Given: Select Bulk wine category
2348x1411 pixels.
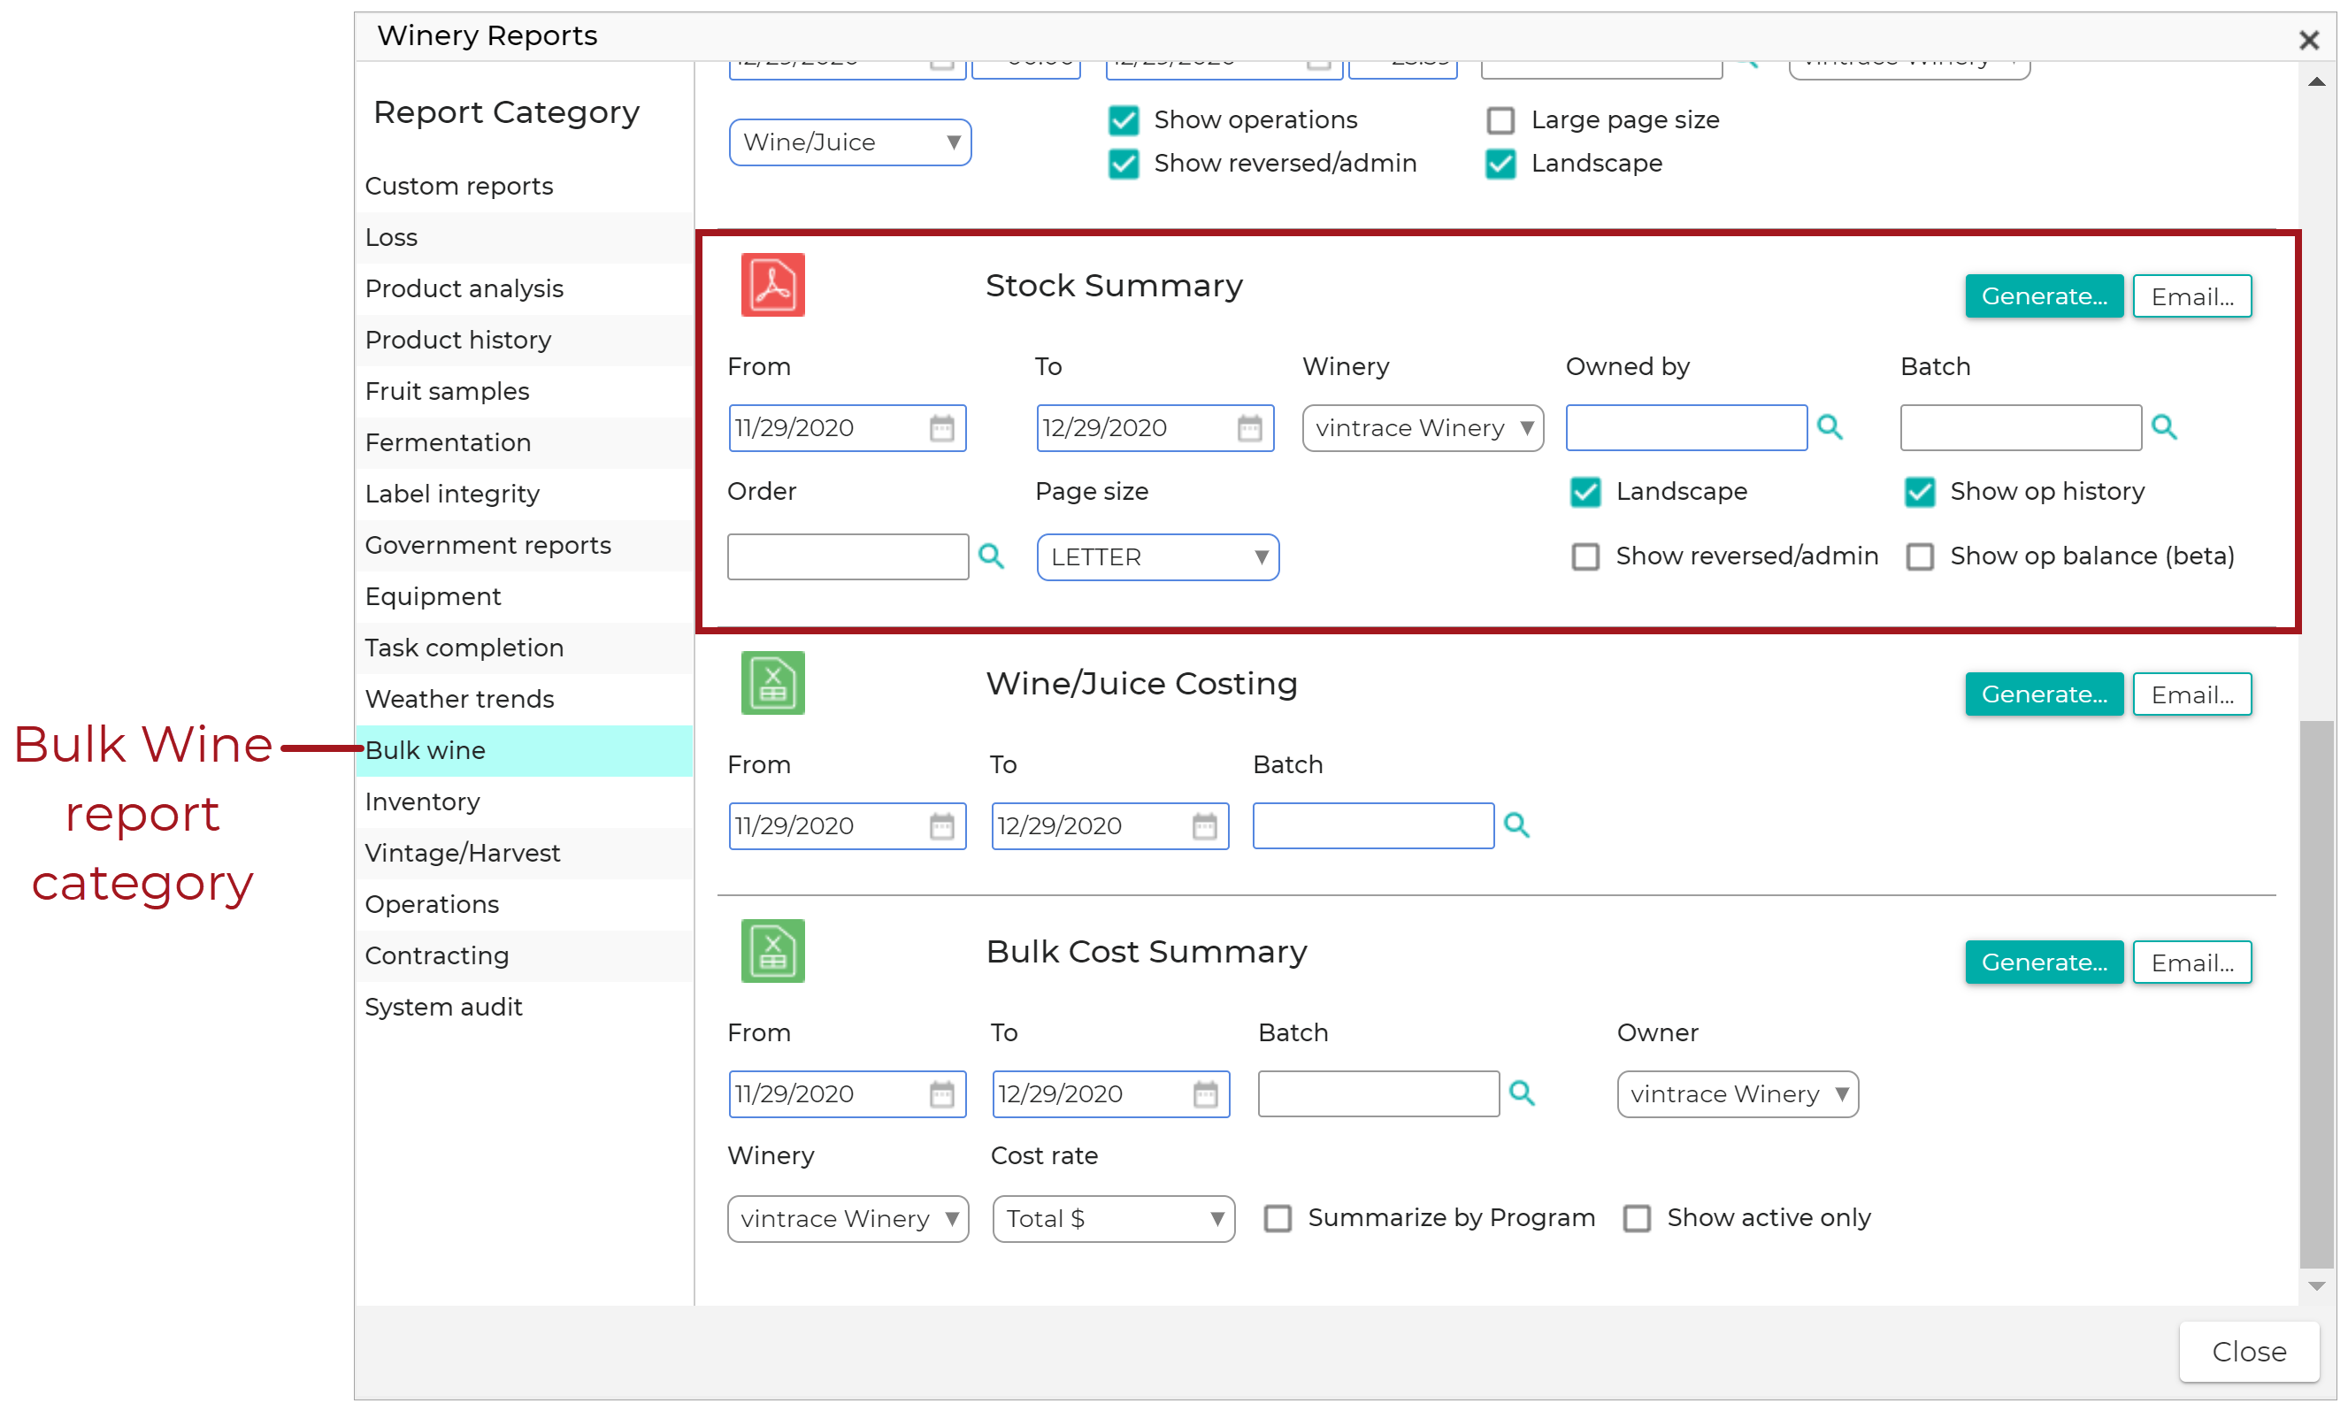Looking at the screenshot, I should 524,751.
